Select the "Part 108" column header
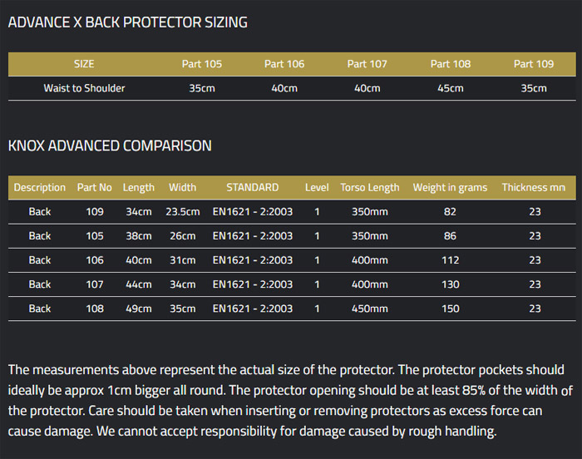Viewport: 582px width, 459px height. [x=451, y=64]
